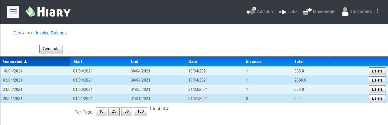This screenshot has height=125, width=388.
Task: Open the Customers person icon
Action: (x=345, y=11)
